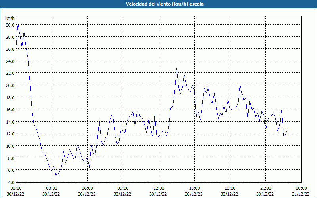The height and width of the screenshot is (198, 317).
Task: Select the '16,0' y-axis value
Action: pos(10,110)
